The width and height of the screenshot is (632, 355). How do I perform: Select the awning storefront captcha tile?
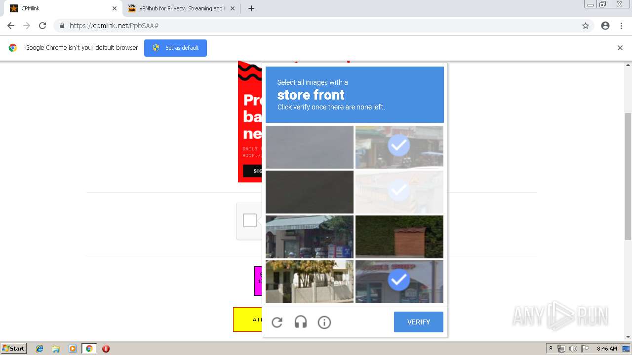310,237
